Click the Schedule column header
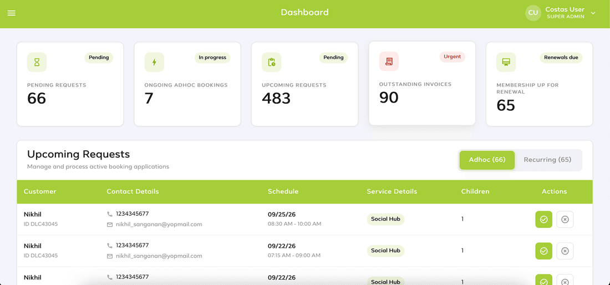610x285 pixels. [x=283, y=191]
